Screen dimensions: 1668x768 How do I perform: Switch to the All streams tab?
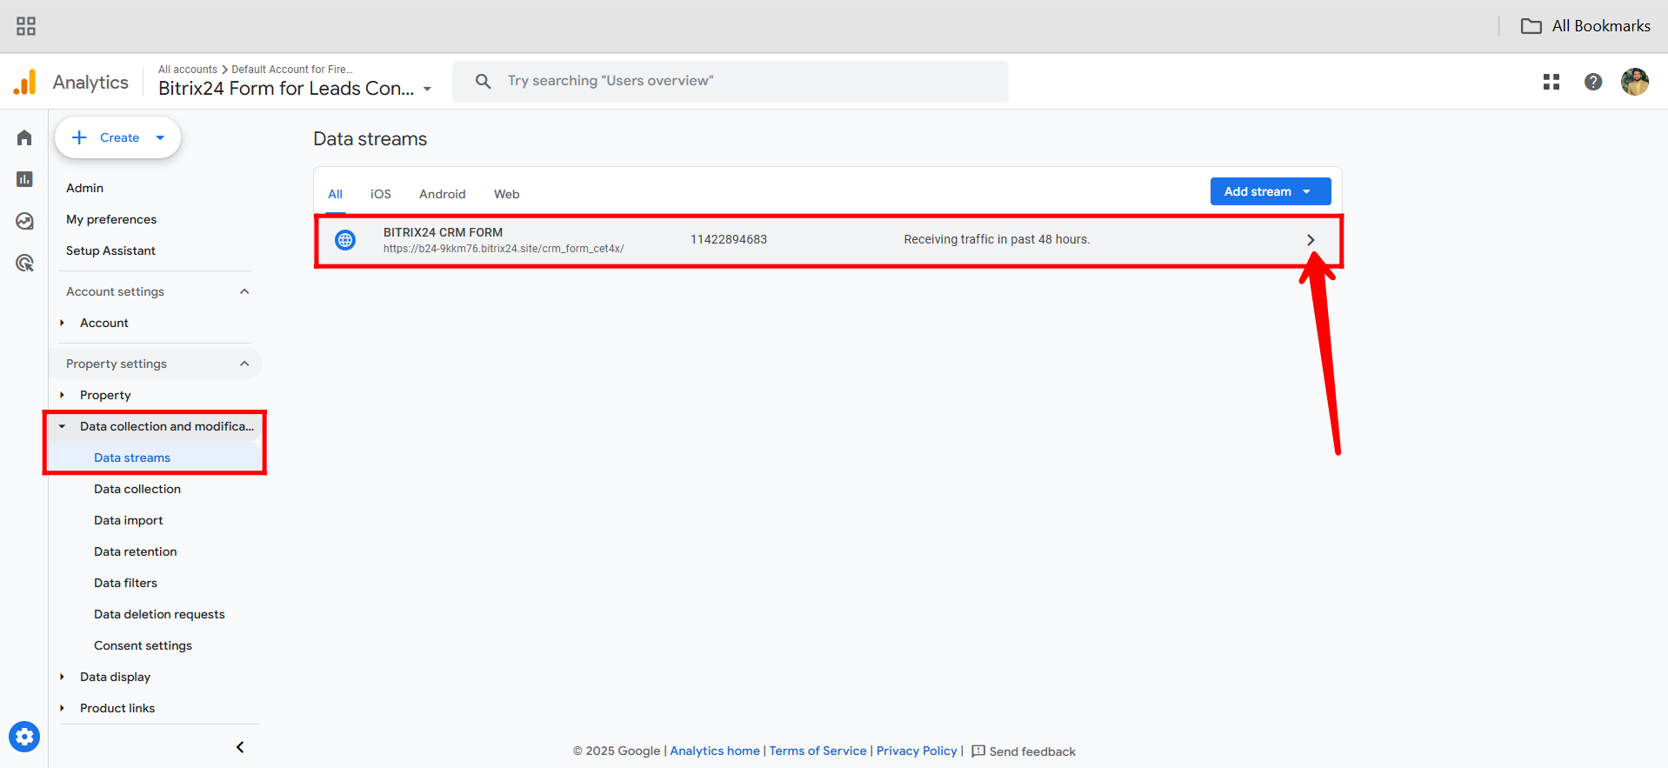pos(335,194)
